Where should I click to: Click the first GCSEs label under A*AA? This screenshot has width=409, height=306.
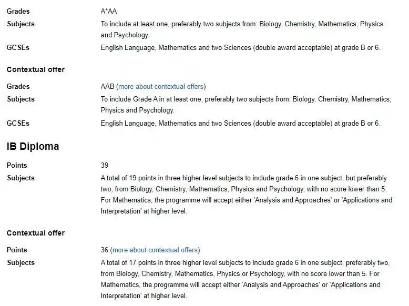[x=18, y=48]
